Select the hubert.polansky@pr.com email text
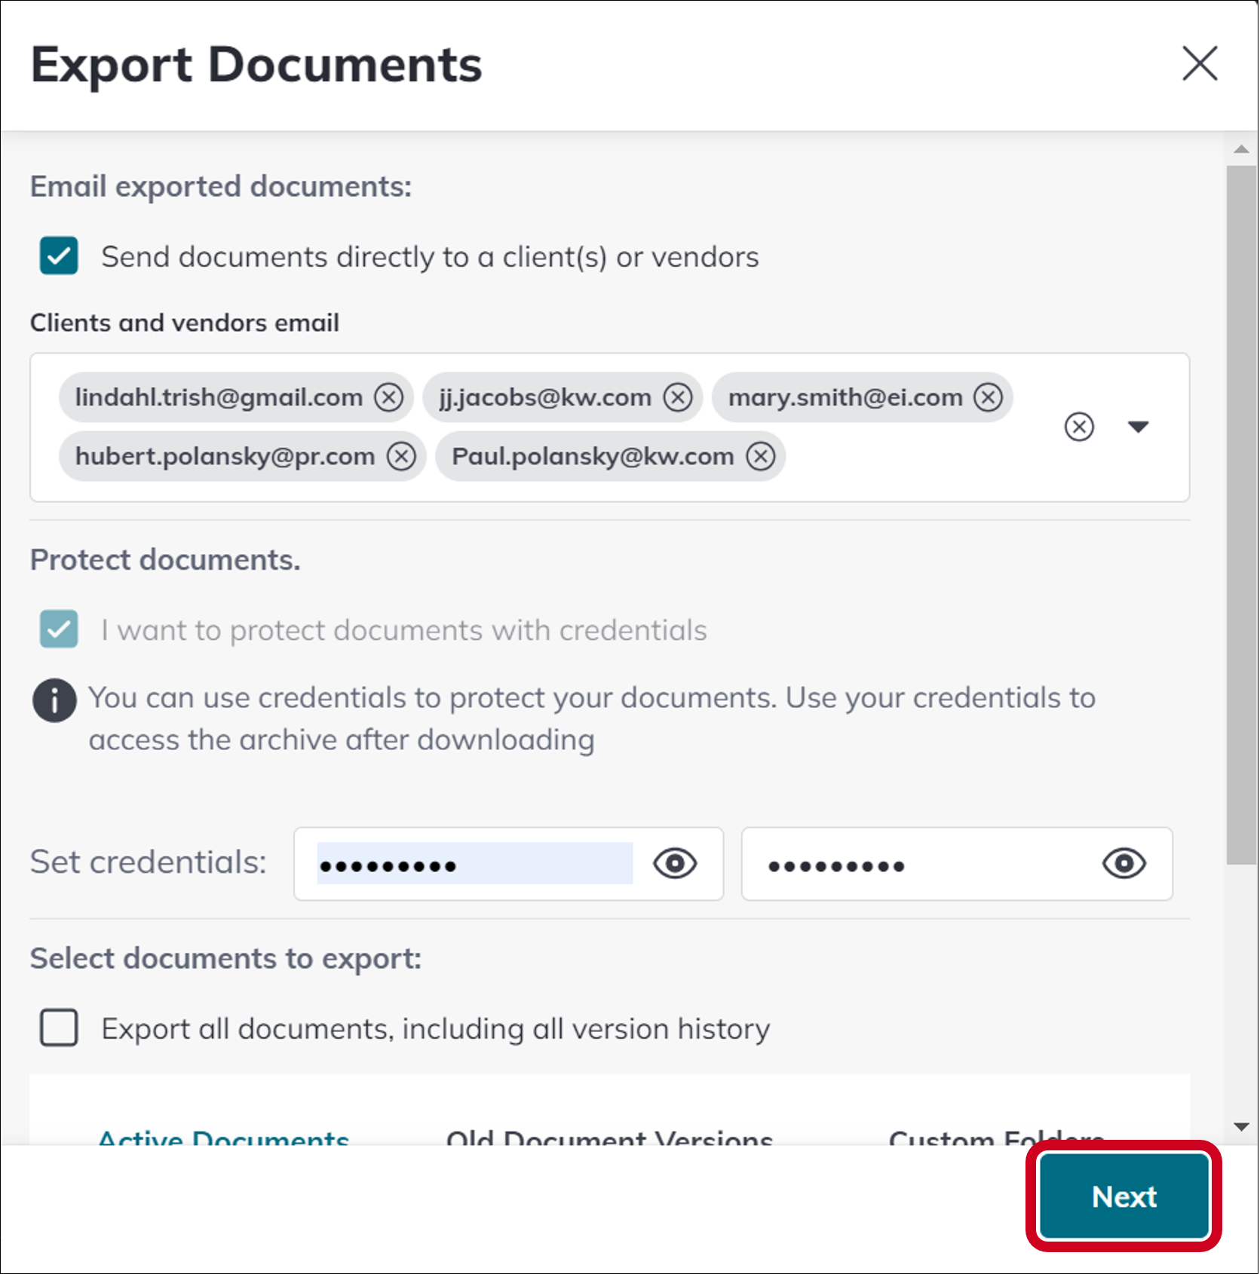This screenshot has width=1260, height=1274. pyautogui.click(x=225, y=456)
